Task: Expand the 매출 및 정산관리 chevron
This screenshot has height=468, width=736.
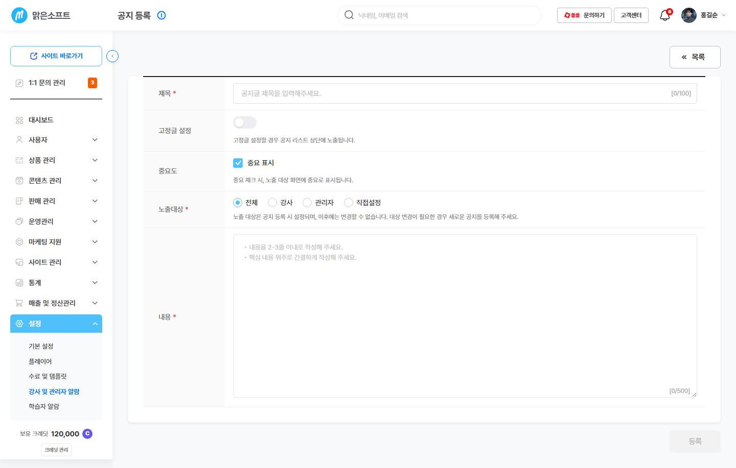Action: [95, 303]
